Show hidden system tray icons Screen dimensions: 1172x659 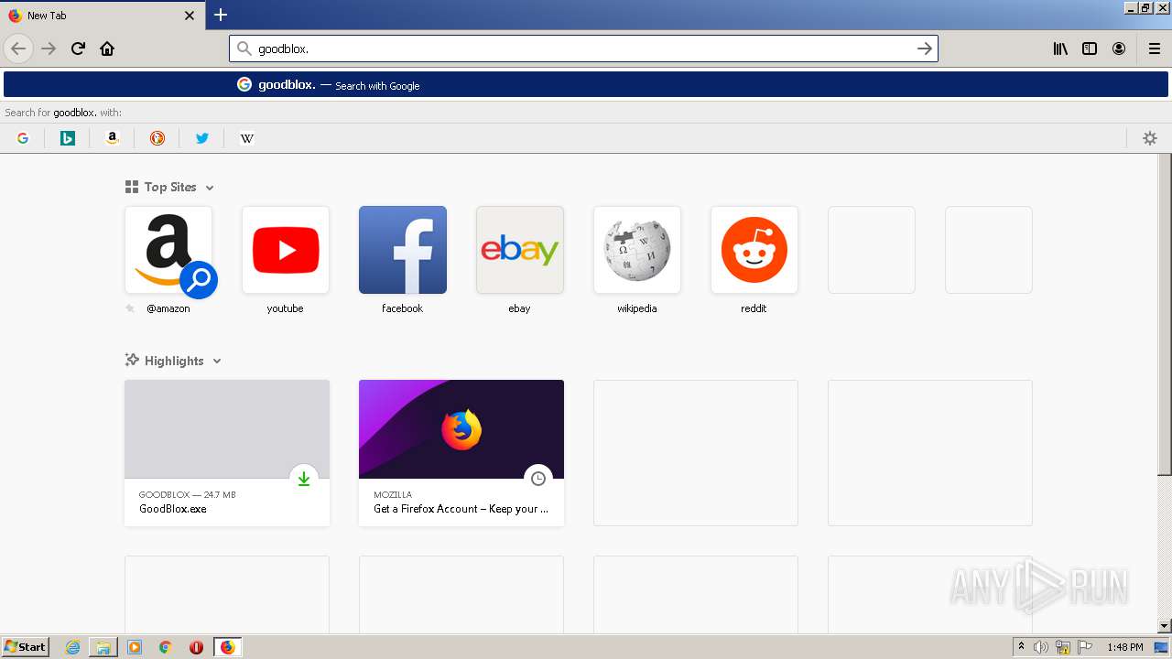click(1021, 647)
